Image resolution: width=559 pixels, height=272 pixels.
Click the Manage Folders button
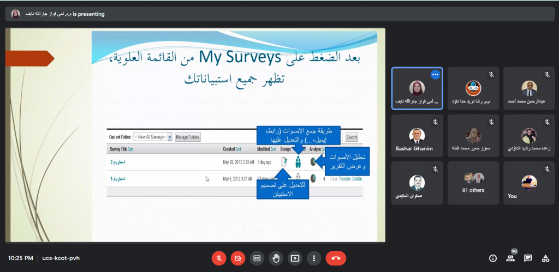(x=187, y=137)
